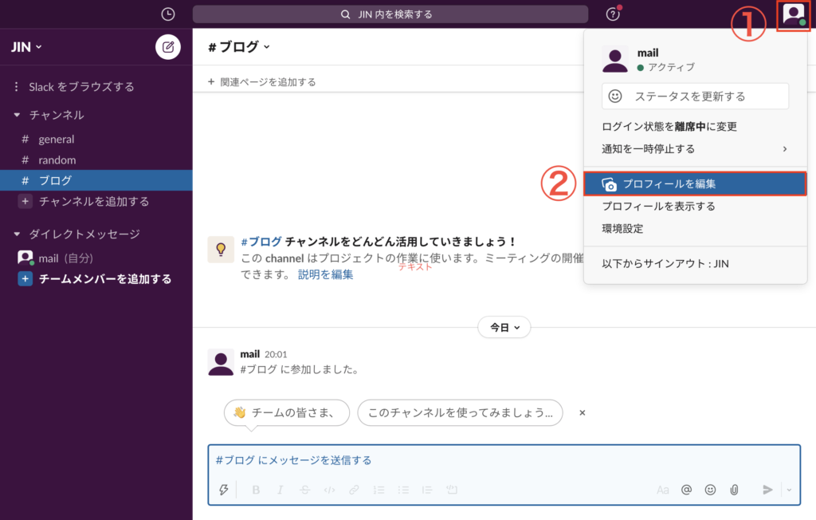
Task: Open the help question mark icon
Action: click(613, 14)
